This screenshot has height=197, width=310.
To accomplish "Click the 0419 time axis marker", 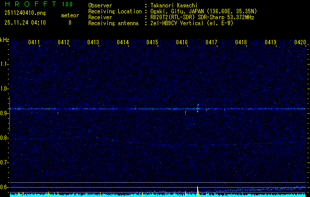I will pyautogui.click(x=271, y=42).
